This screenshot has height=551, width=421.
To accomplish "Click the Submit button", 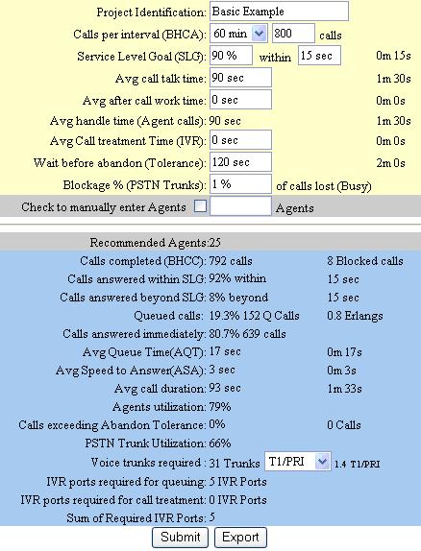I will tap(181, 538).
